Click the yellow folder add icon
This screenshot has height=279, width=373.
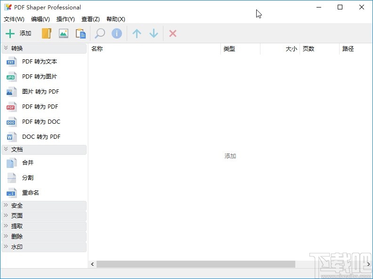(47, 33)
